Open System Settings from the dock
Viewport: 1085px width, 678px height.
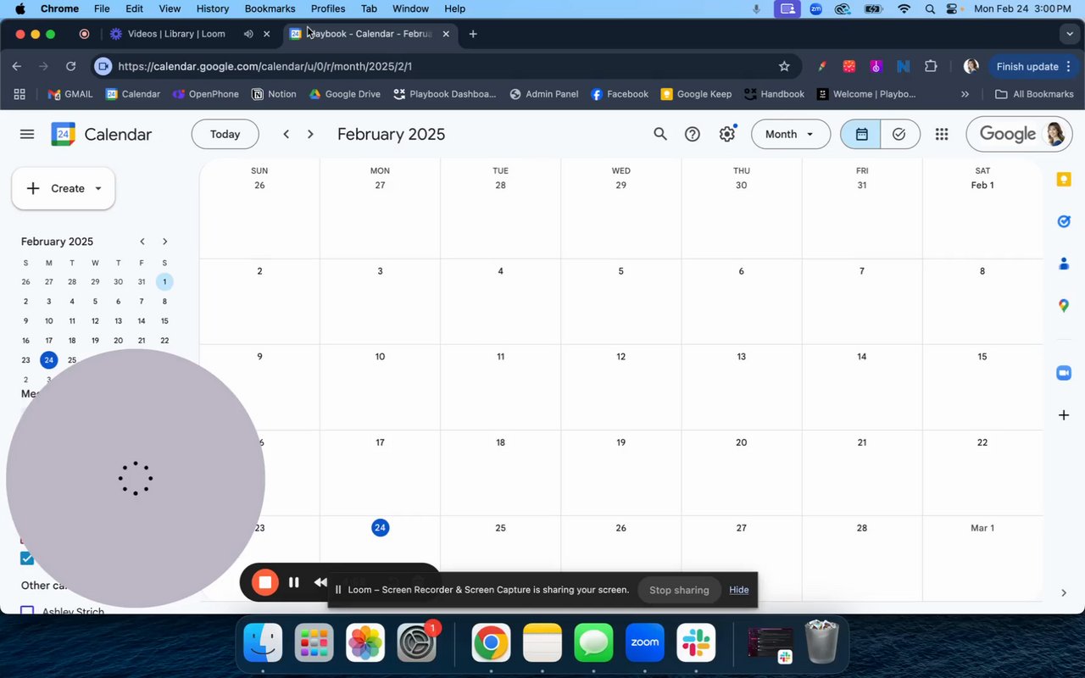click(416, 643)
